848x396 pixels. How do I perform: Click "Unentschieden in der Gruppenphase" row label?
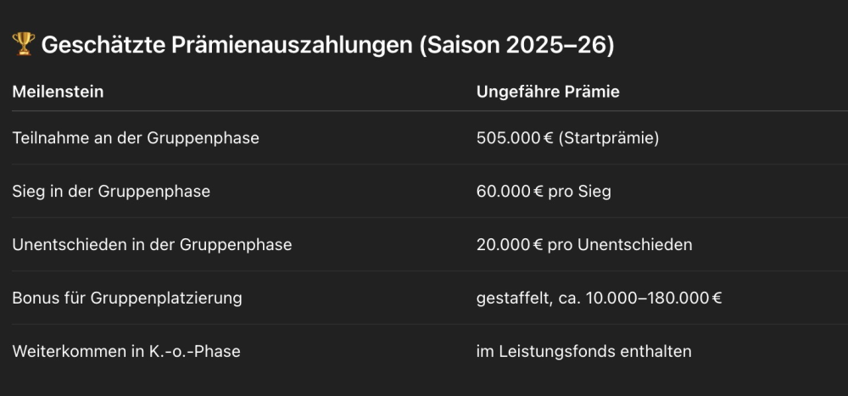pos(152,244)
